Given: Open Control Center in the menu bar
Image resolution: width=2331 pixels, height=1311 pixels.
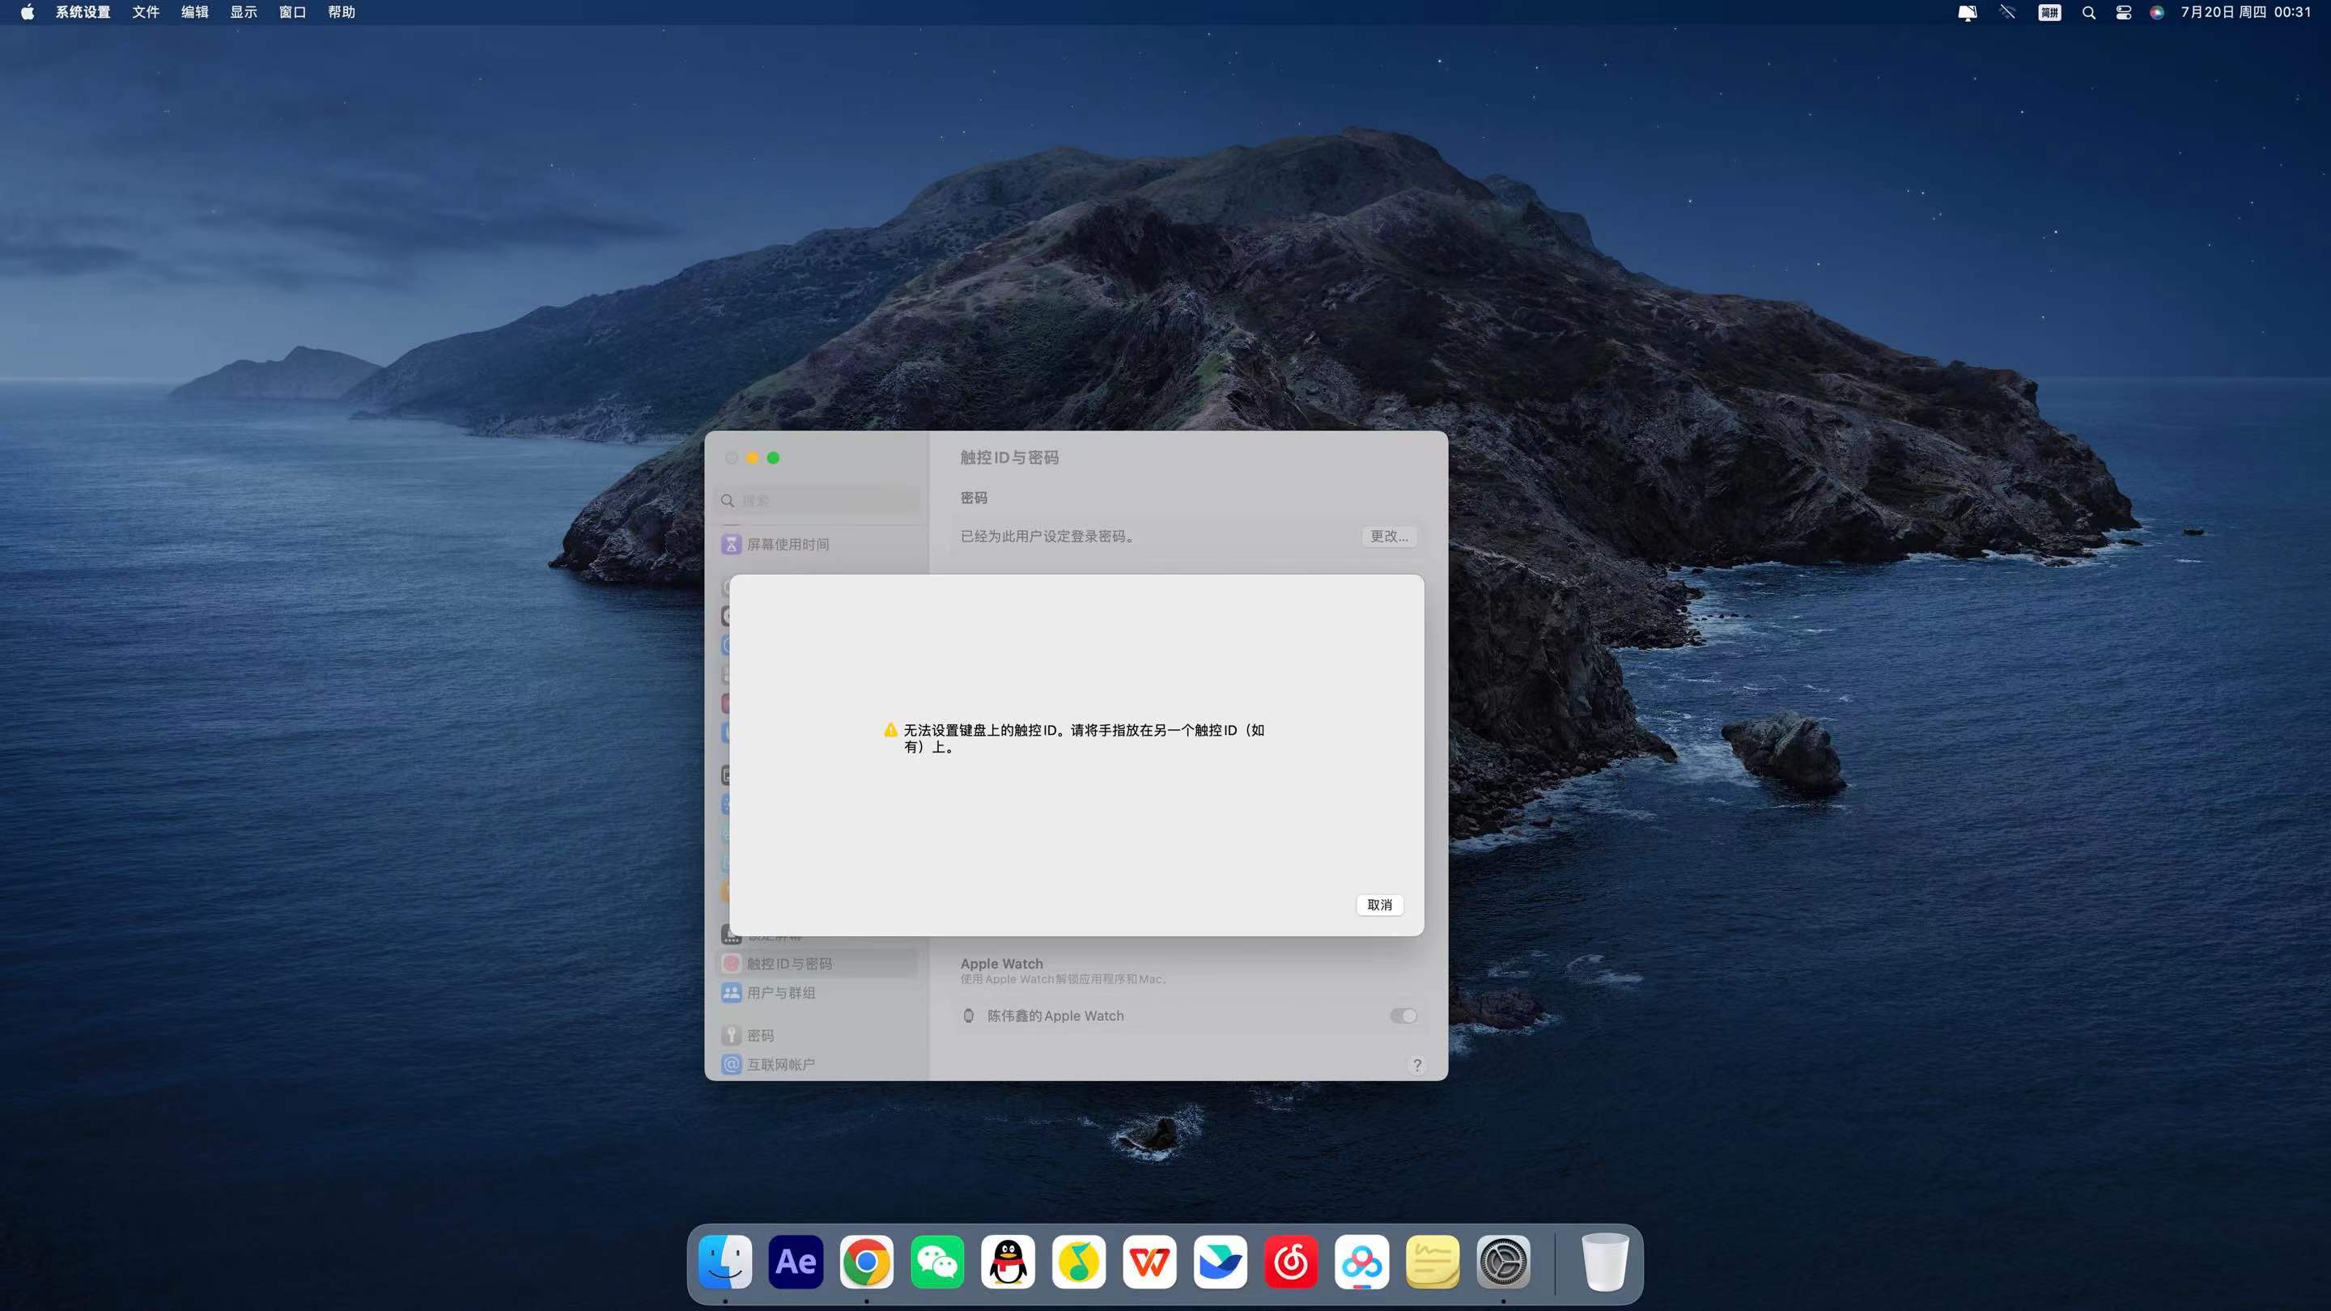Looking at the screenshot, I should (x=2123, y=13).
